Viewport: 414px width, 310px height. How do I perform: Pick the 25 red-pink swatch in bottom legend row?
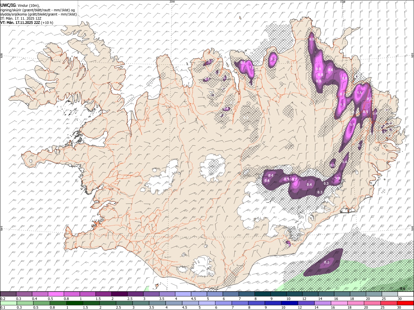(x=388, y=303)
